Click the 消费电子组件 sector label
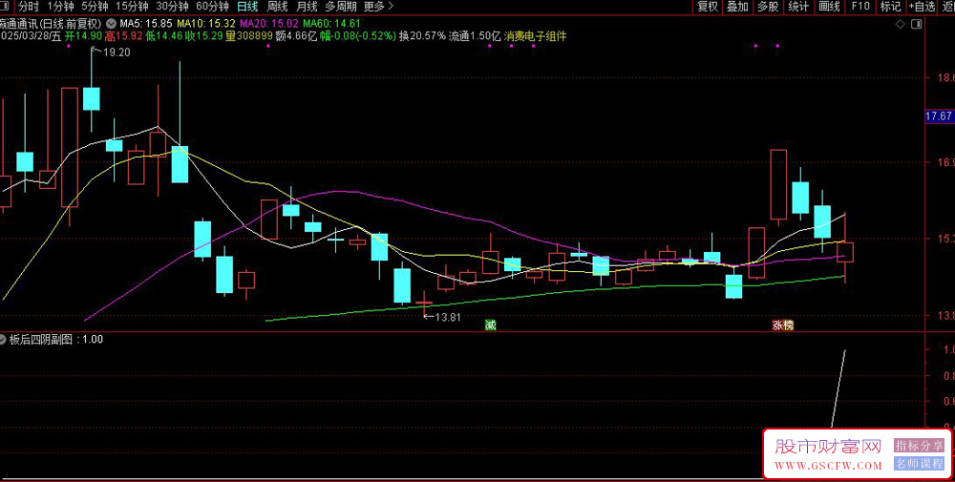 535,36
